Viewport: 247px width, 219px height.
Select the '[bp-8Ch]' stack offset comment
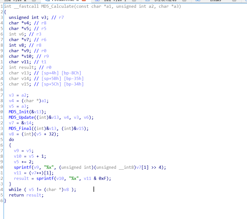pos(71,73)
